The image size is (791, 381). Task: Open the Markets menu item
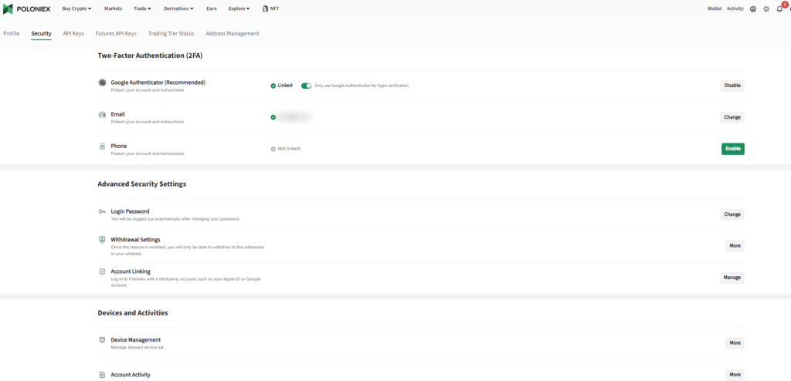click(113, 8)
